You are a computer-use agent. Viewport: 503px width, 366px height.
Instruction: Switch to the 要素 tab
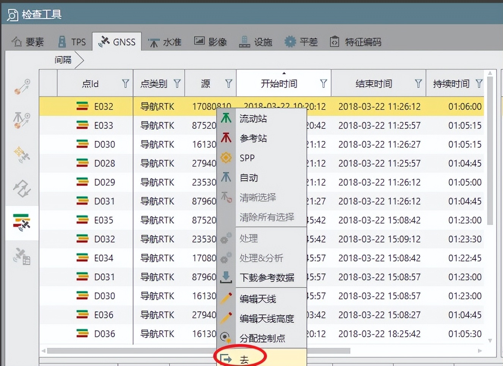tap(28, 42)
